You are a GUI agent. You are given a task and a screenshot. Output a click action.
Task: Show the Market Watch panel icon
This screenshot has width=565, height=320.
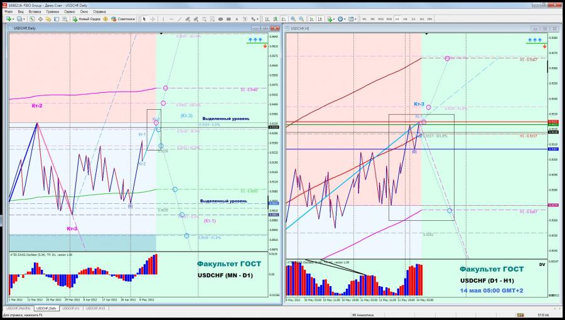(x=32, y=19)
